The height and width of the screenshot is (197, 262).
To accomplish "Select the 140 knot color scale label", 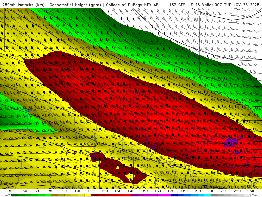I will pos(131,191).
